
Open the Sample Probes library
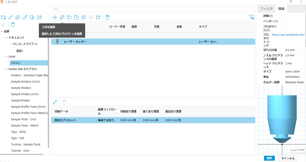point(20,100)
